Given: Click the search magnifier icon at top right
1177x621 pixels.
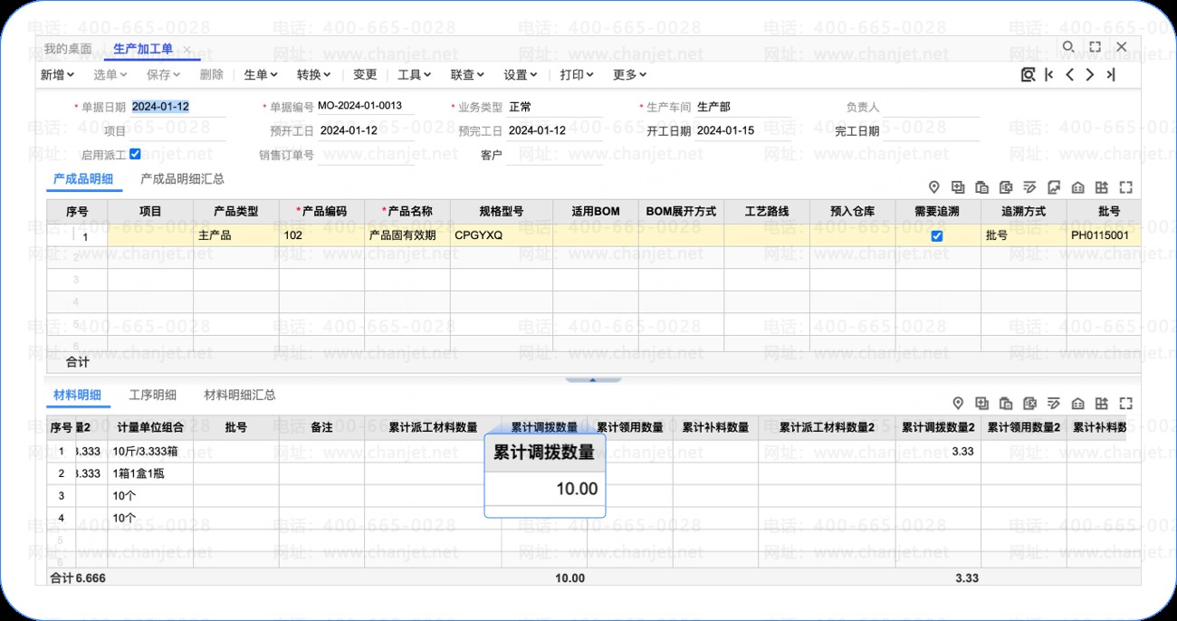Looking at the screenshot, I should click(1068, 47).
